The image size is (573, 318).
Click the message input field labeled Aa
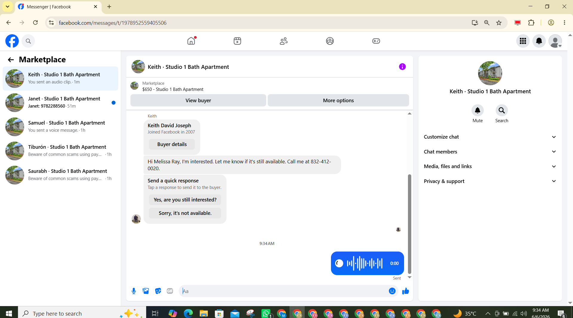point(284,291)
